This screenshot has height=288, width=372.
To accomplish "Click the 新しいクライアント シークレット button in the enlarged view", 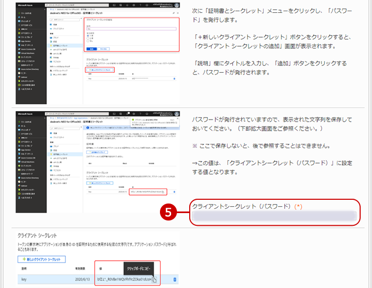I will (41, 259).
